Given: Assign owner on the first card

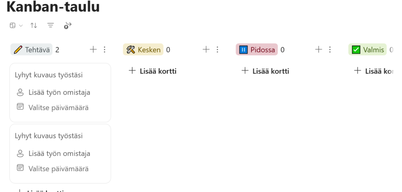Looking at the screenshot, I should pyautogui.click(x=59, y=93).
